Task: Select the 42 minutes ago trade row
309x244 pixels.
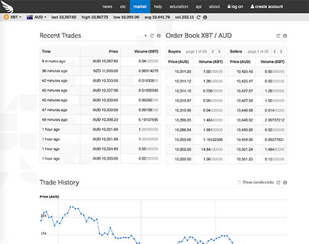Action: pyautogui.click(x=100, y=81)
